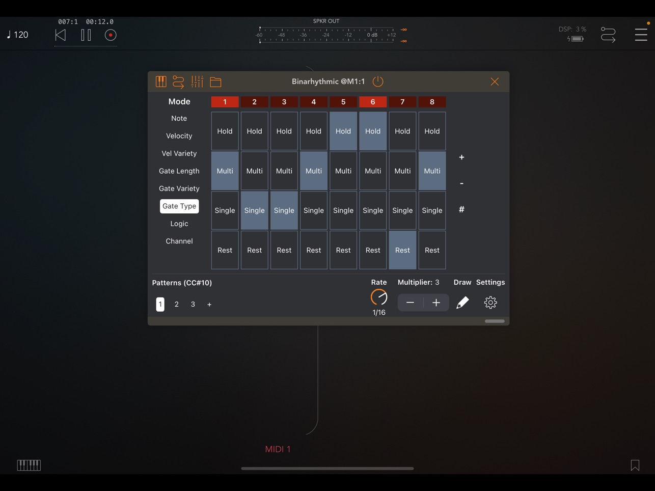This screenshot has width=655, height=491.
Task: Pause playback in transport bar
Action: tap(86, 35)
